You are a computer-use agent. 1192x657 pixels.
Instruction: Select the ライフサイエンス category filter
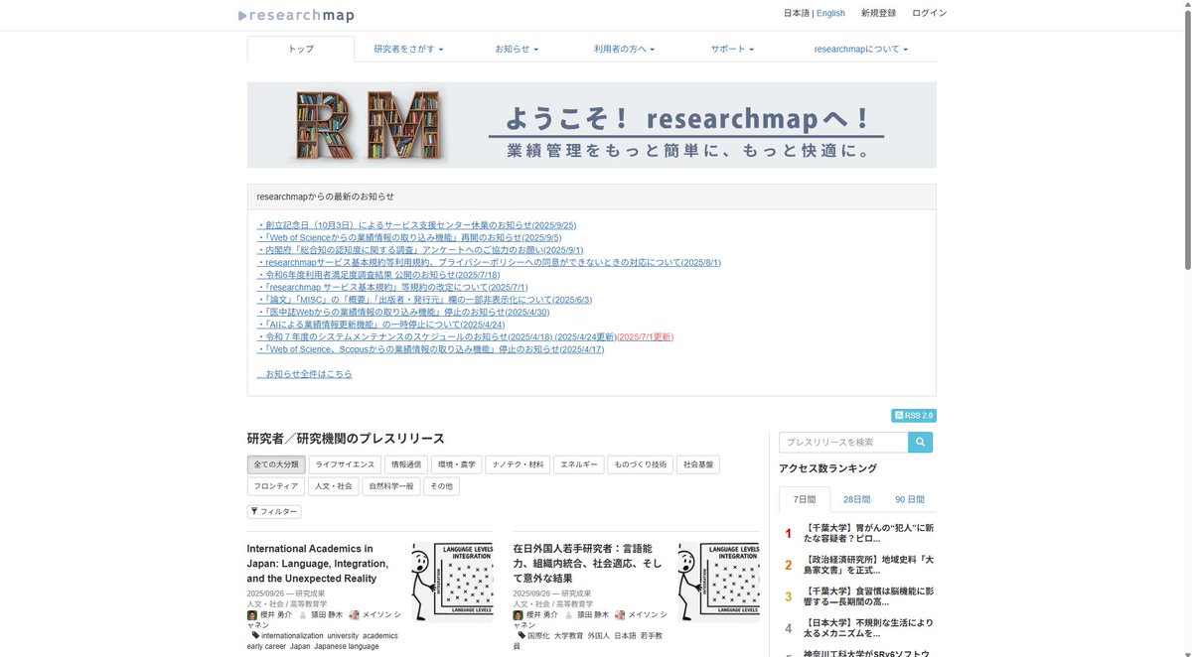click(346, 463)
